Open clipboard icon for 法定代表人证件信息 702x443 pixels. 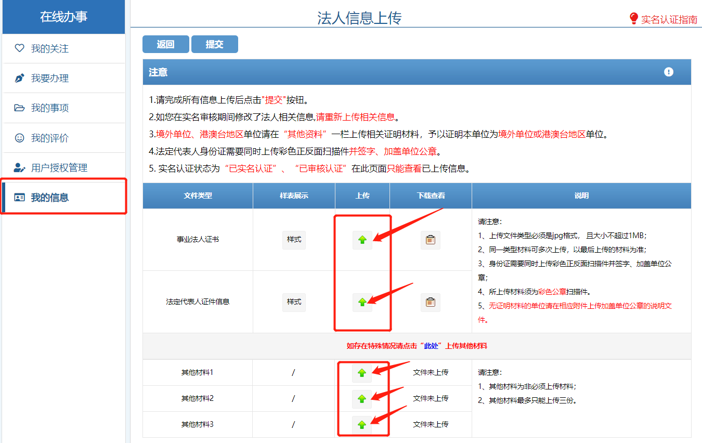click(x=430, y=302)
